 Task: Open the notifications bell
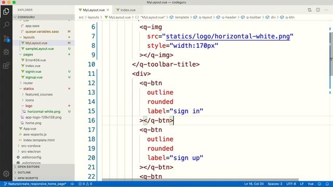[x=327, y=184]
